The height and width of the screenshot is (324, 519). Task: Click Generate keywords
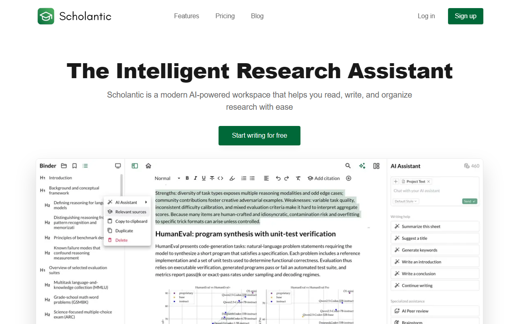435,250
